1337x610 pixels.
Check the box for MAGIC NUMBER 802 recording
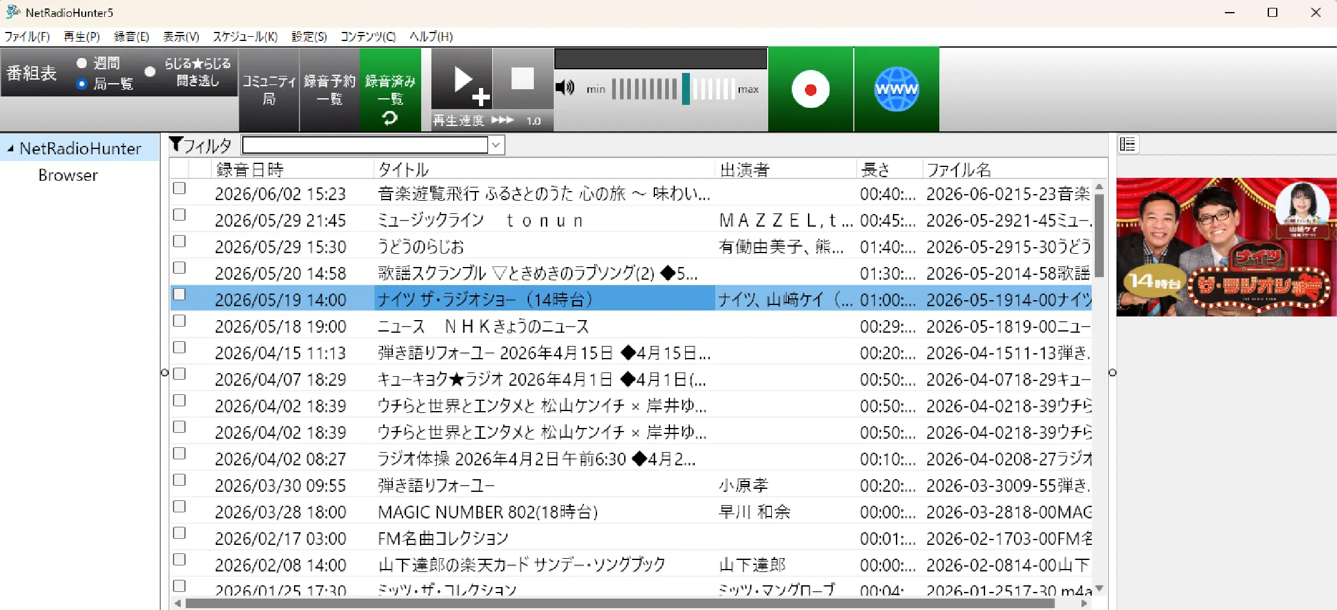(x=179, y=506)
